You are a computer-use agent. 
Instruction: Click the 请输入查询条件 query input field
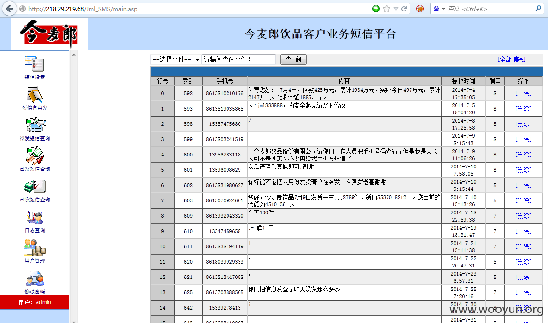(239, 59)
